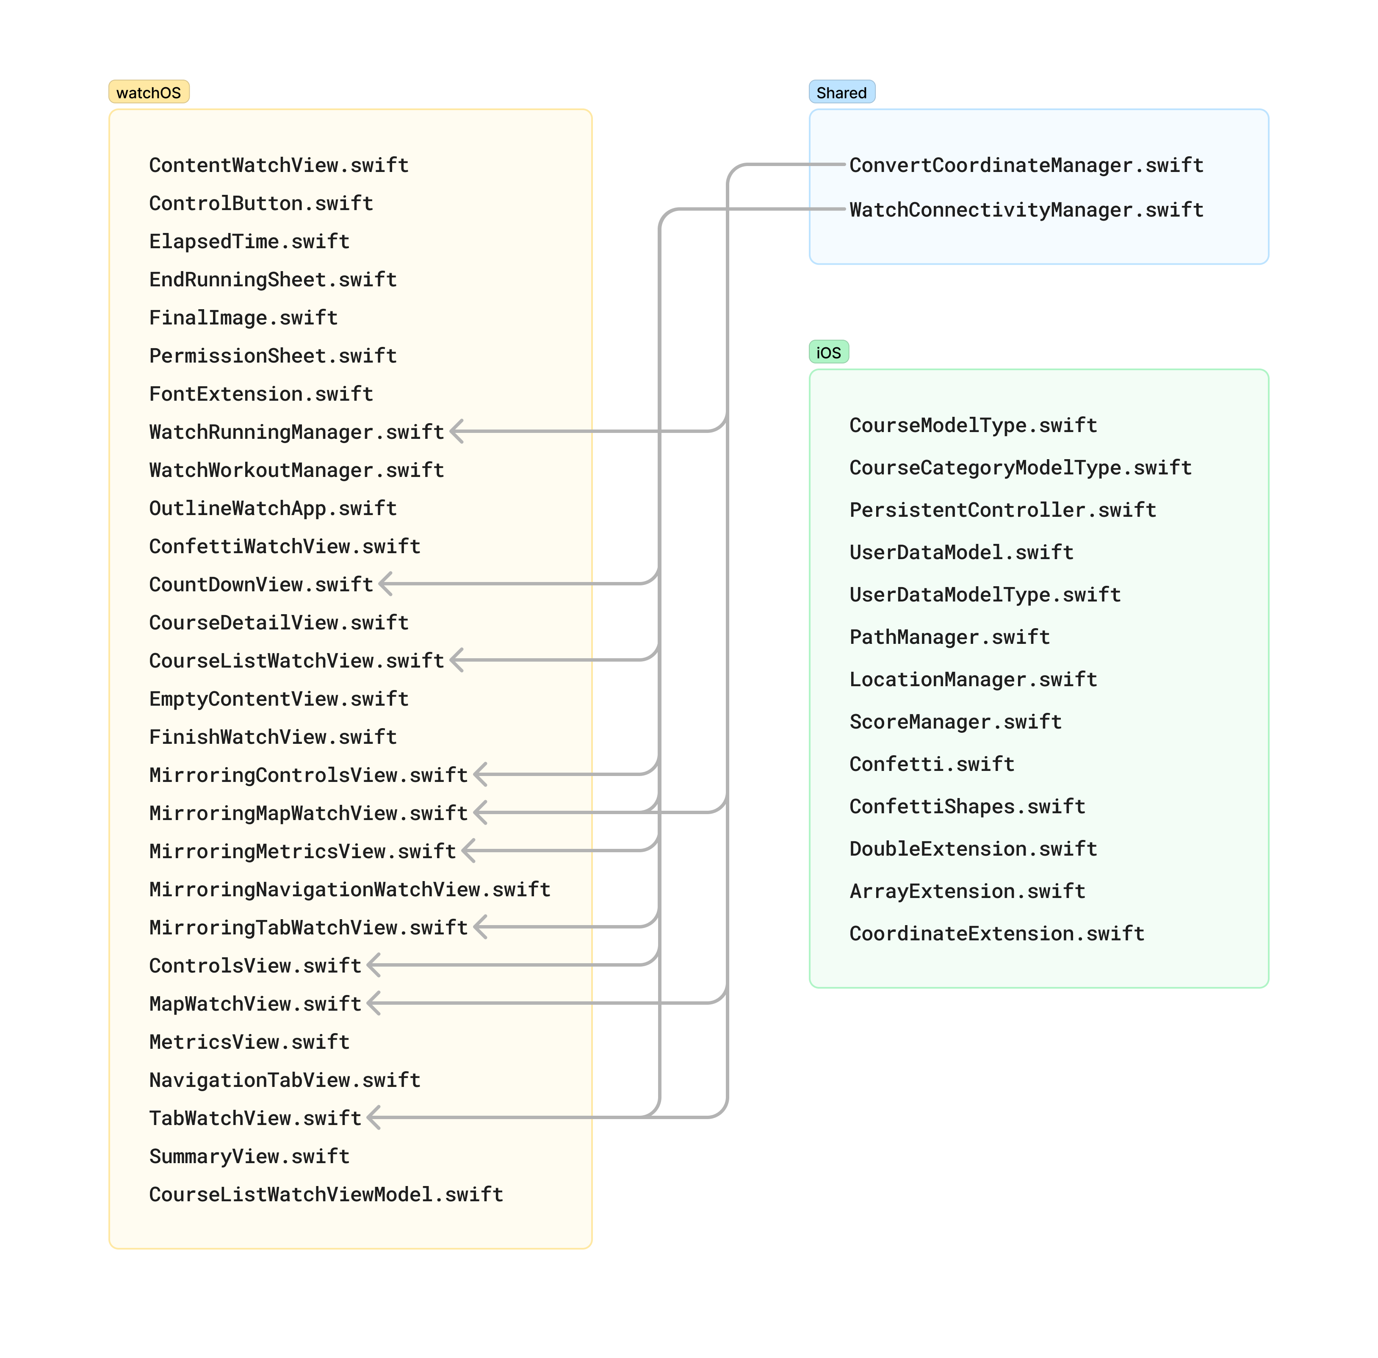1378x1358 pixels.
Task: Select ContentWatchView.swift file
Action: [279, 165]
